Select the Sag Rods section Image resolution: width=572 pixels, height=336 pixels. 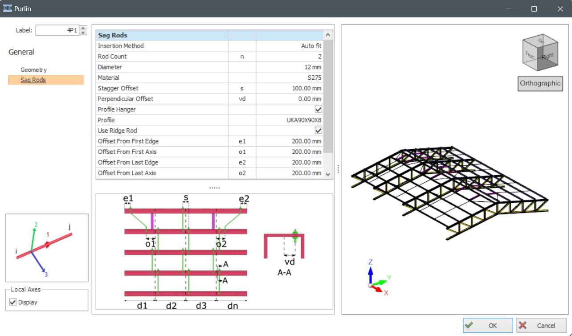pyautogui.click(x=33, y=80)
